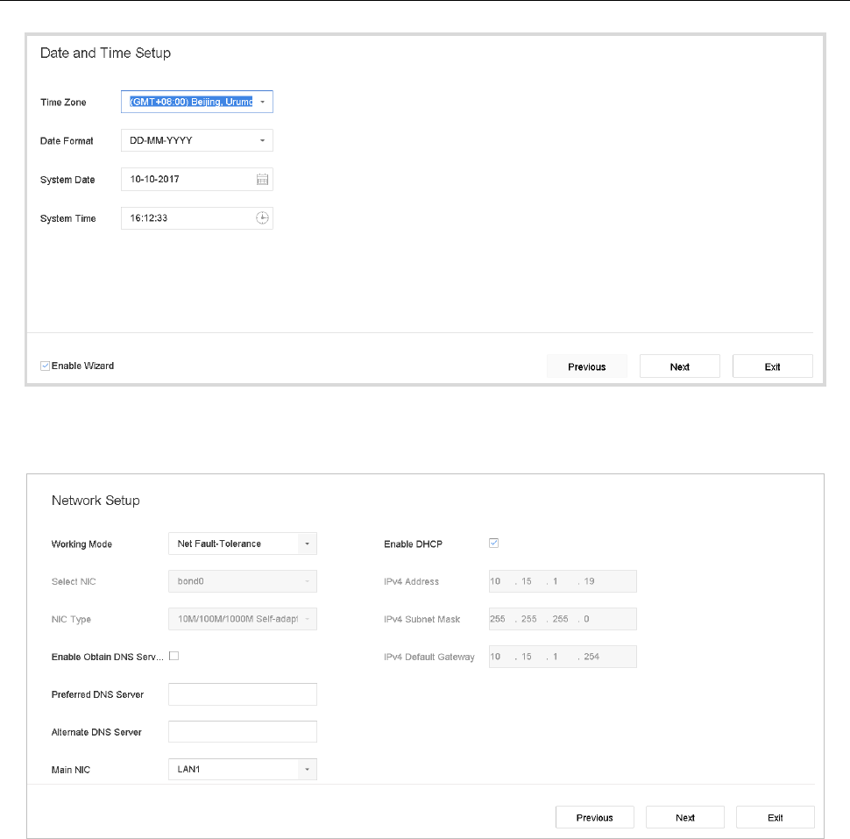Click Next in Network Setup

[x=685, y=817]
